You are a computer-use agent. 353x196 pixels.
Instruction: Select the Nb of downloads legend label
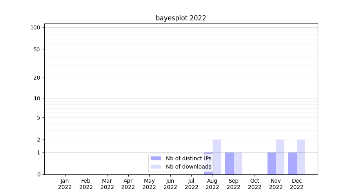(x=188, y=167)
